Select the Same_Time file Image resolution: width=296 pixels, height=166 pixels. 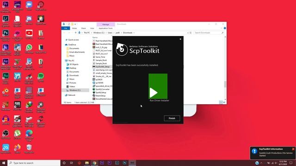point(100,57)
